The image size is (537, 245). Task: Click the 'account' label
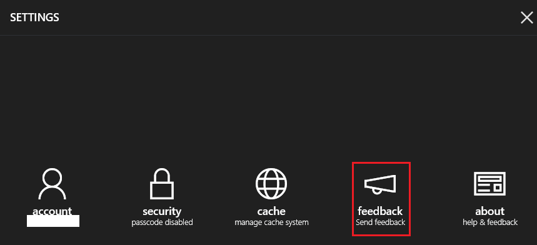tap(52, 211)
